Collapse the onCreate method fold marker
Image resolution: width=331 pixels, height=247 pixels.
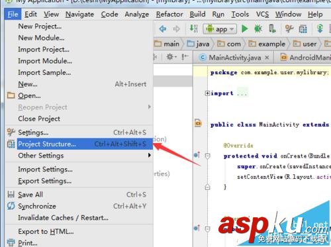coord(207,156)
